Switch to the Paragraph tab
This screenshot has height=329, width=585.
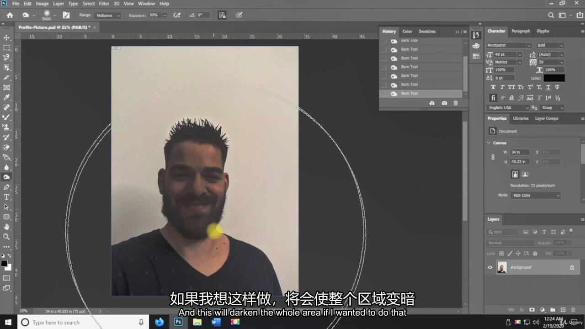[521, 31]
